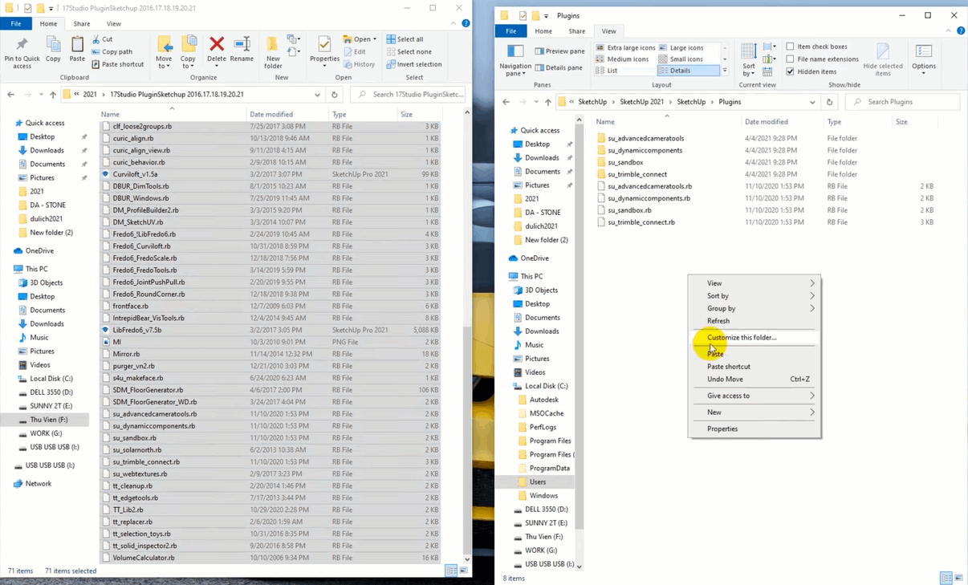Uncheck the Hidden items checkbox
Viewport: 968px width, 585px height.
pos(791,71)
